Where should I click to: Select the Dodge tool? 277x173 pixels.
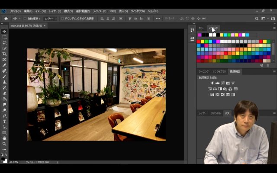[x=4, y=110]
